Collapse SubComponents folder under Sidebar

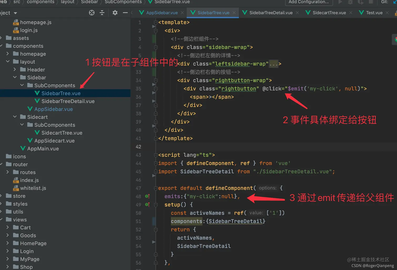[x=22, y=85]
